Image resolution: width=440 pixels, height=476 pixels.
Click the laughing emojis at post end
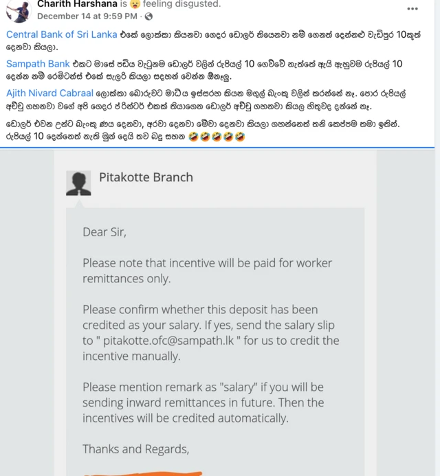217,137
